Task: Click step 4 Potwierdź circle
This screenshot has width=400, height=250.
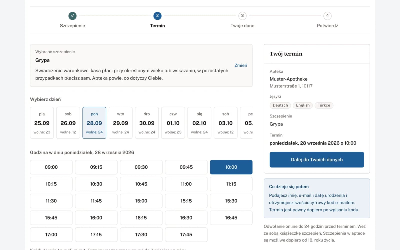Action: pyautogui.click(x=327, y=16)
